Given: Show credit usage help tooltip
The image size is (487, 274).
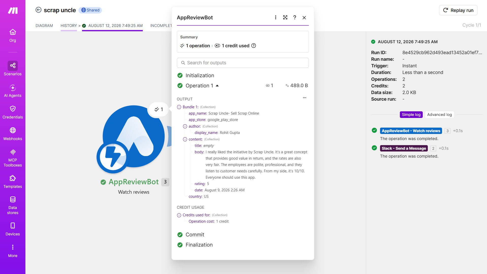Looking at the screenshot, I should tap(254, 46).
